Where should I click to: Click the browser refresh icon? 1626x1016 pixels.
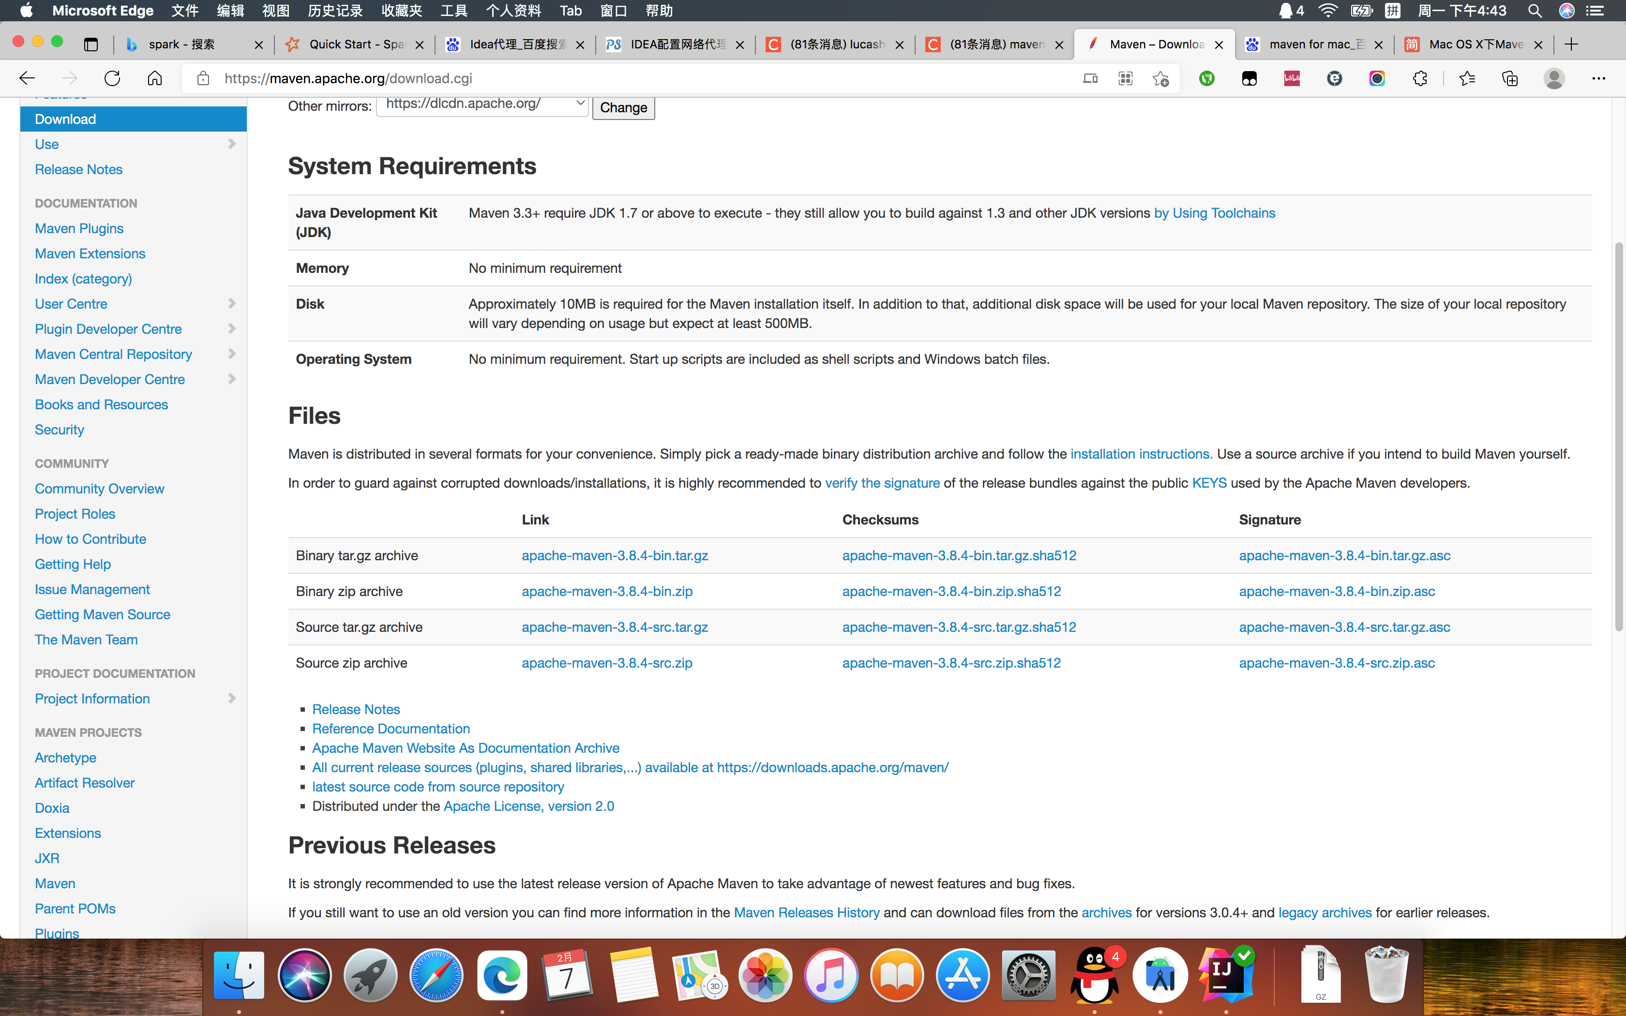112,78
